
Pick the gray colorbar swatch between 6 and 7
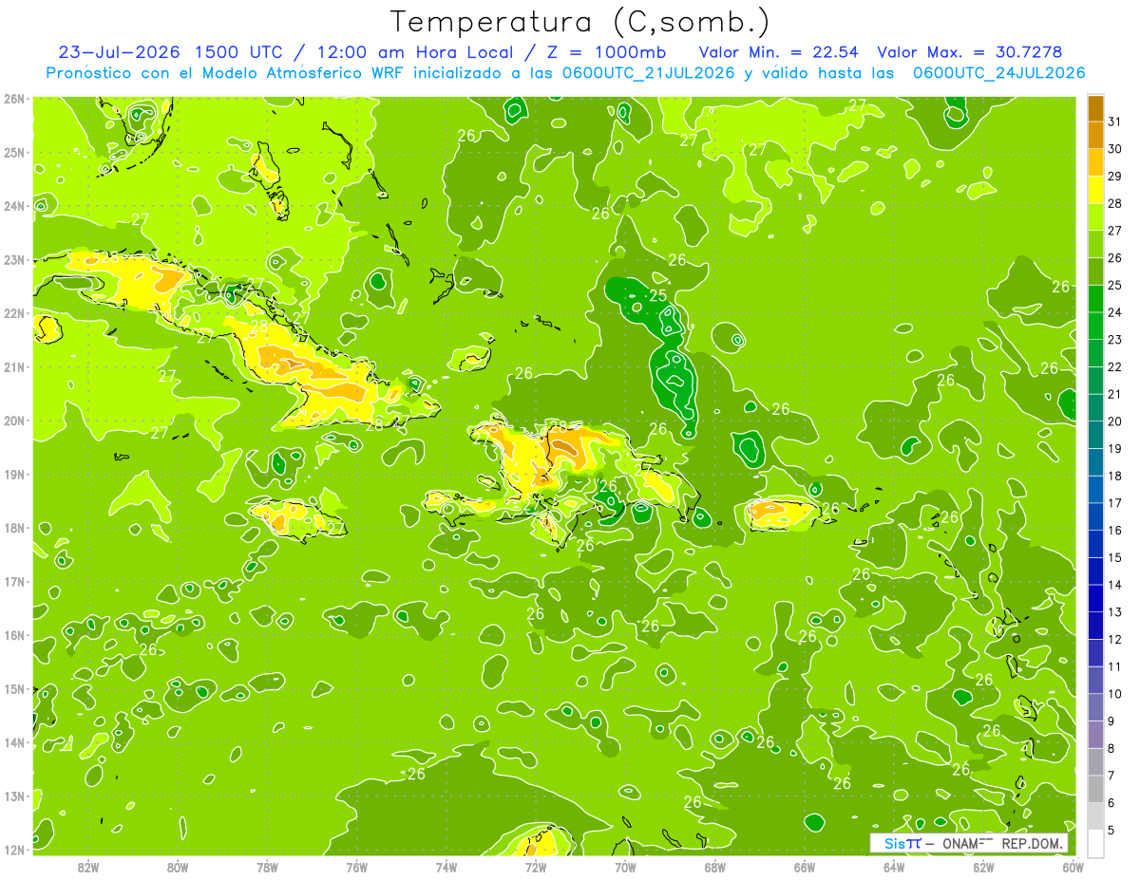[x=1095, y=789]
